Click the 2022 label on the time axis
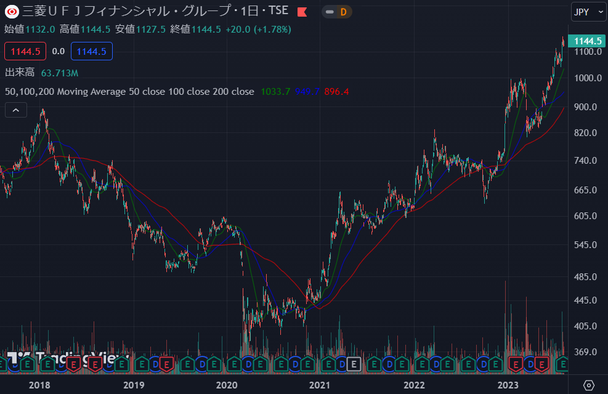Screen dimensions: 608x394 point(414,385)
